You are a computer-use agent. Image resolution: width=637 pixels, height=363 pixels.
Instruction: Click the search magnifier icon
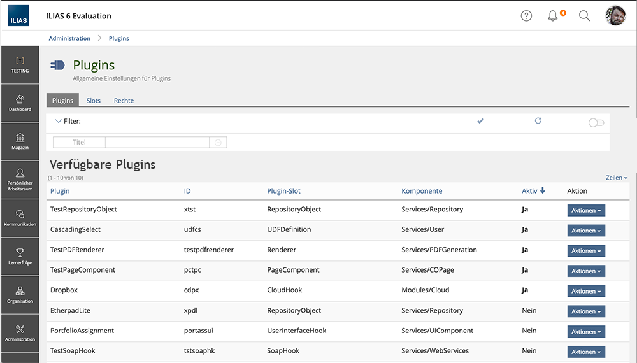tap(584, 17)
